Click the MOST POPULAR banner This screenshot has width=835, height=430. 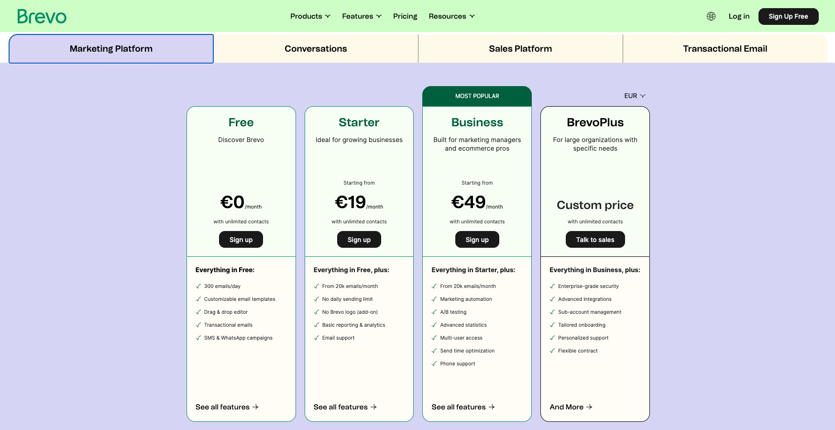pyautogui.click(x=477, y=96)
